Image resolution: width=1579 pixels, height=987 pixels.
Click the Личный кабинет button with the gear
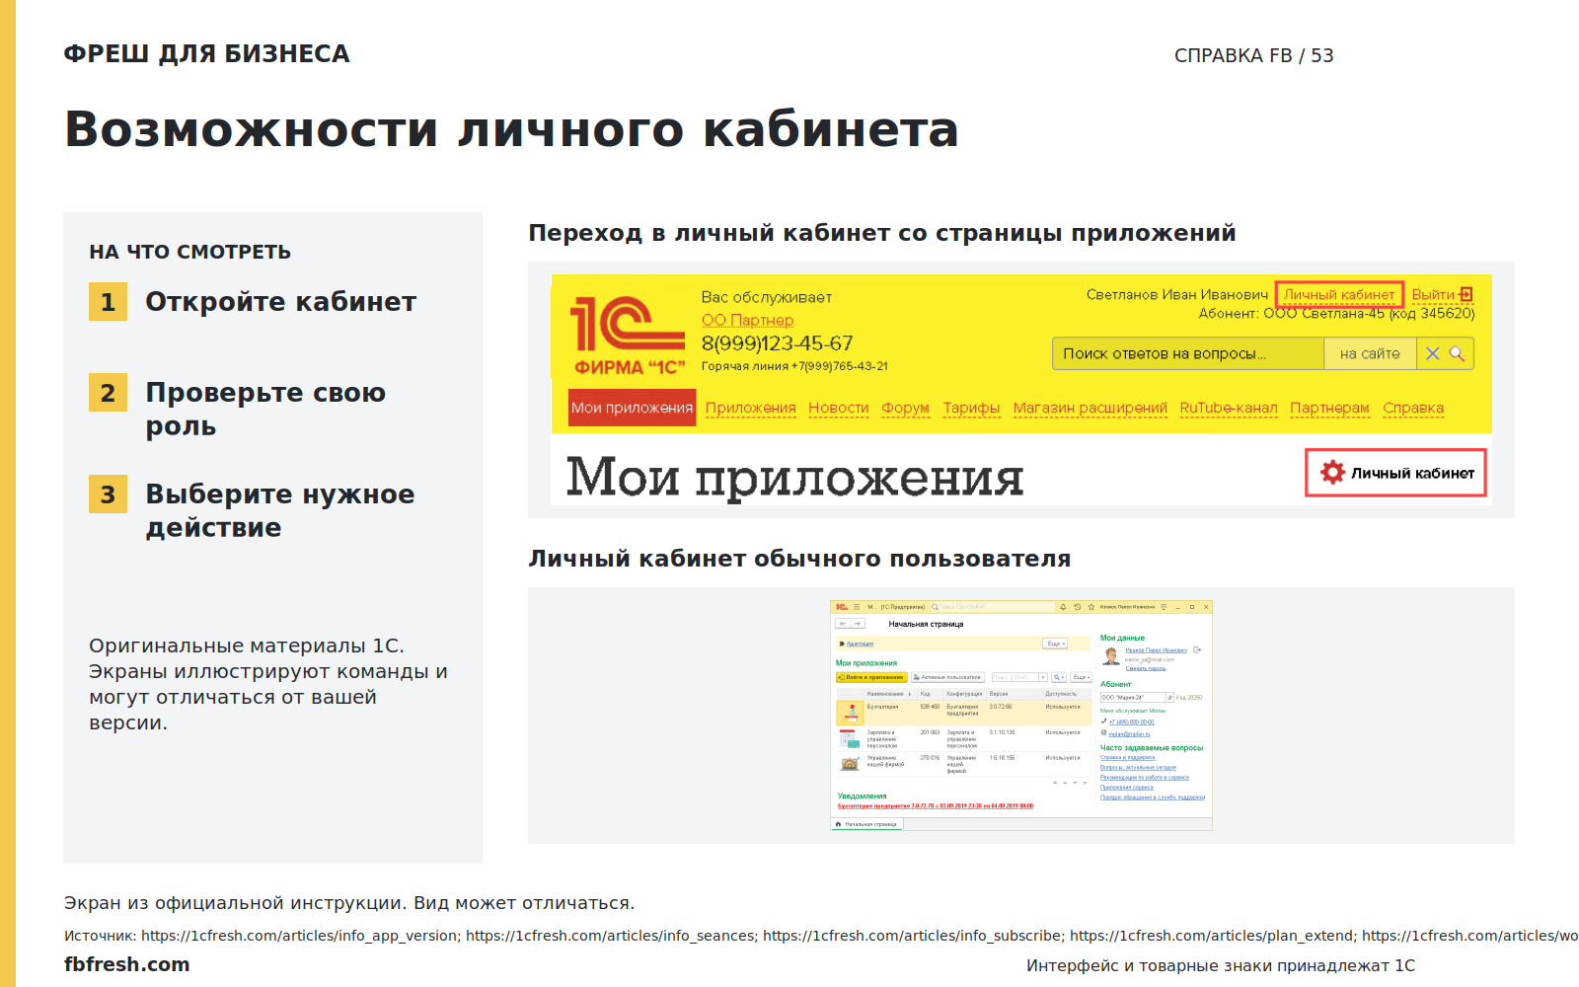pyautogui.click(x=1396, y=473)
